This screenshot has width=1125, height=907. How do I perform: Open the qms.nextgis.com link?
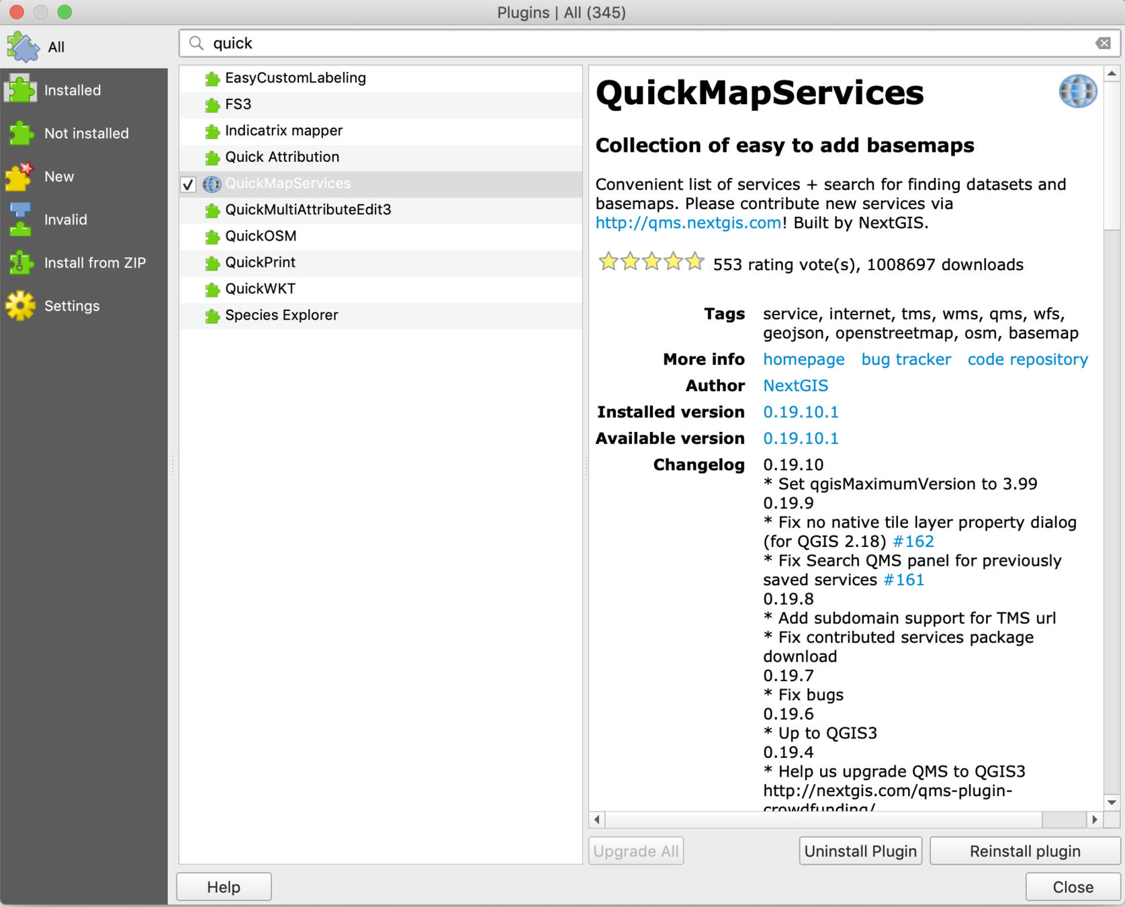[688, 223]
